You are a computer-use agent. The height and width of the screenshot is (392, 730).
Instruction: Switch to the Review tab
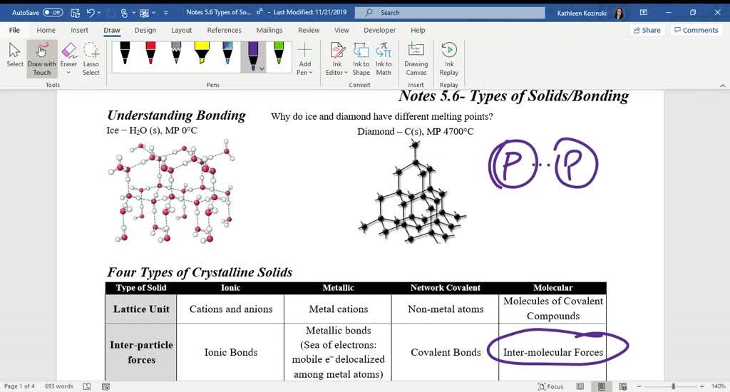309,30
